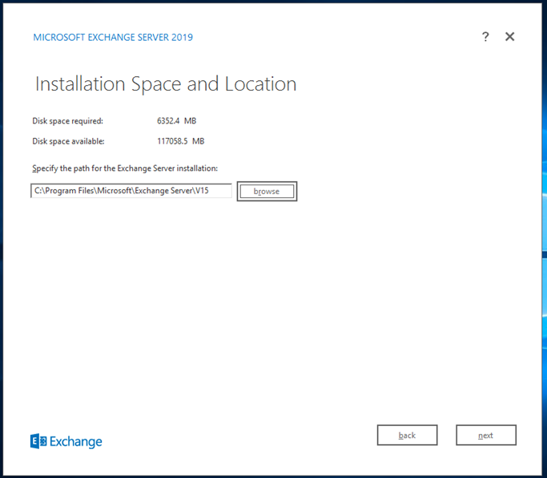The image size is (547, 478).
Task: Click the Specify the path instruction label
Action: (125, 168)
